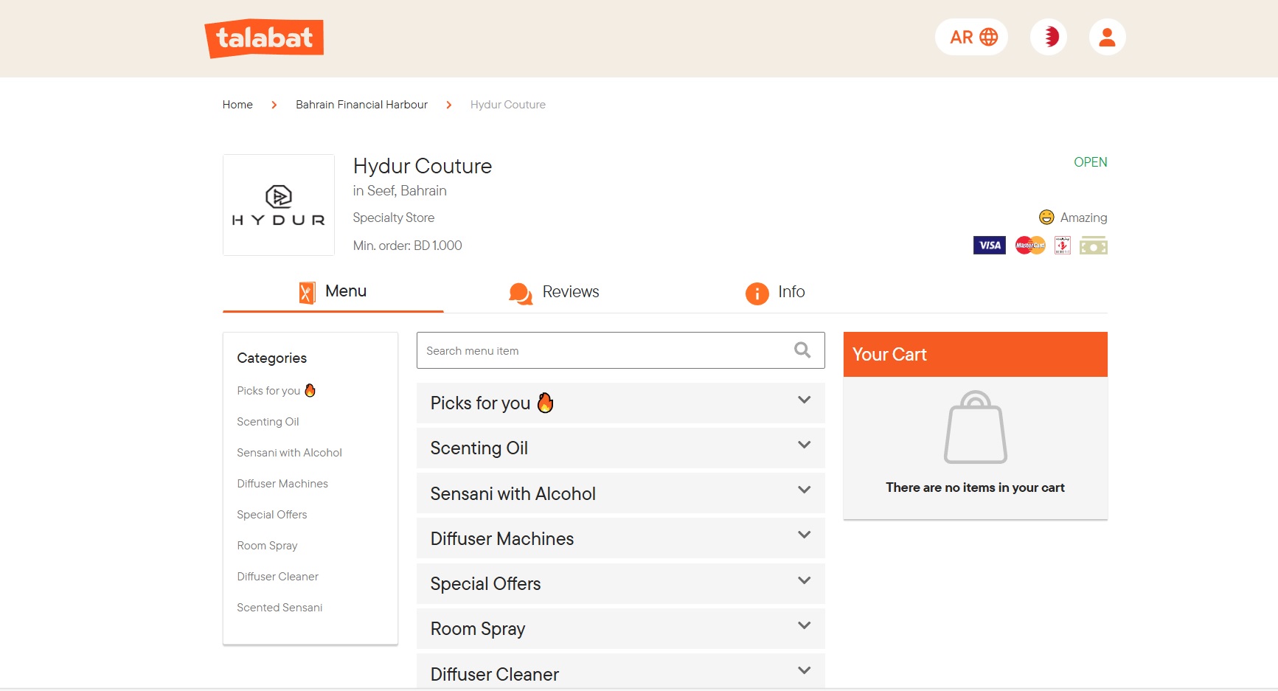Screen dimensions: 1278x691
Task: Select Diffuser Machines in Categories
Action: point(282,484)
